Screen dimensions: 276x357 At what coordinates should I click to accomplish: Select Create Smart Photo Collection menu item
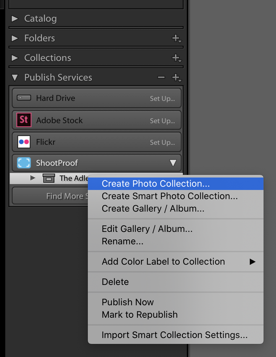(x=169, y=196)
